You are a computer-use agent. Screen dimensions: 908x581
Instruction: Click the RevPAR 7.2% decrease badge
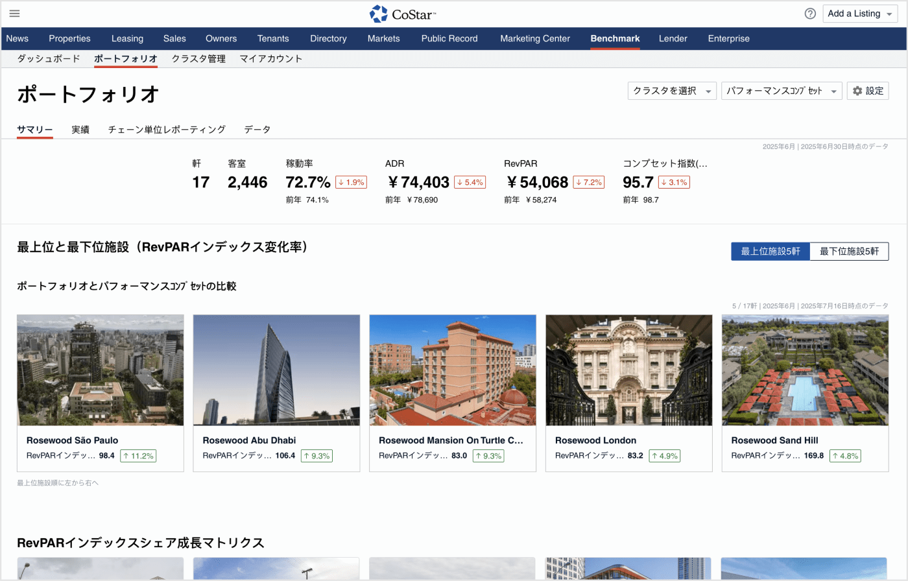(588, 182)
